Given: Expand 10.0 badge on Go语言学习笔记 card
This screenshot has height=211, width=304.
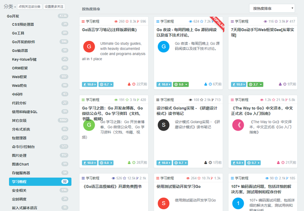Looking at the screenshot, I should [90, 85].
